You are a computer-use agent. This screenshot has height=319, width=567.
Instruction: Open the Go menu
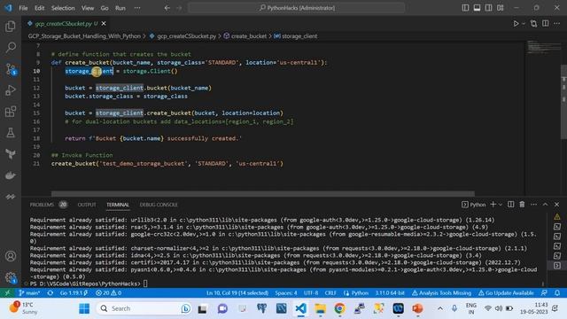coord(105,8)
